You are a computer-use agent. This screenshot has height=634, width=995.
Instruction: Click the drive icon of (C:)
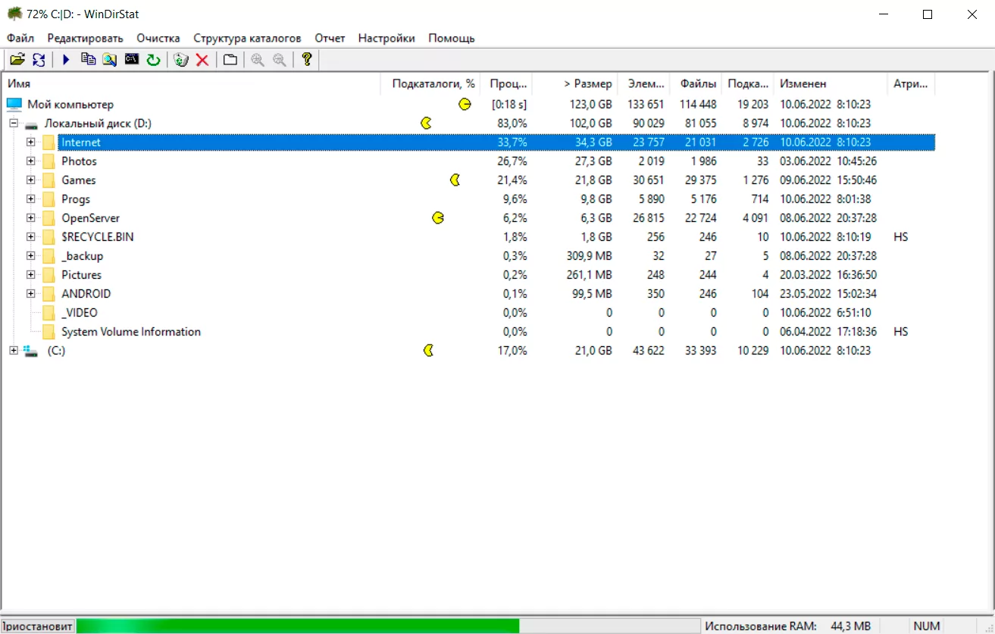[x=32, y=351]
